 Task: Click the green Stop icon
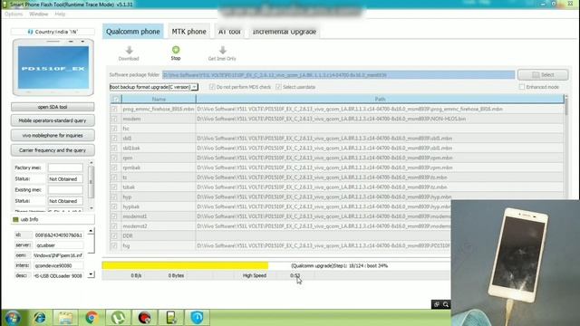pos(176,50)
